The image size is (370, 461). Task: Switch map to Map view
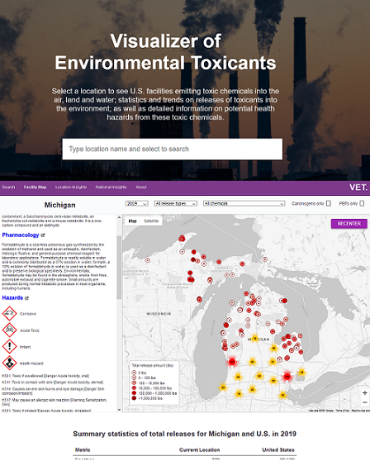coord(132,221)
